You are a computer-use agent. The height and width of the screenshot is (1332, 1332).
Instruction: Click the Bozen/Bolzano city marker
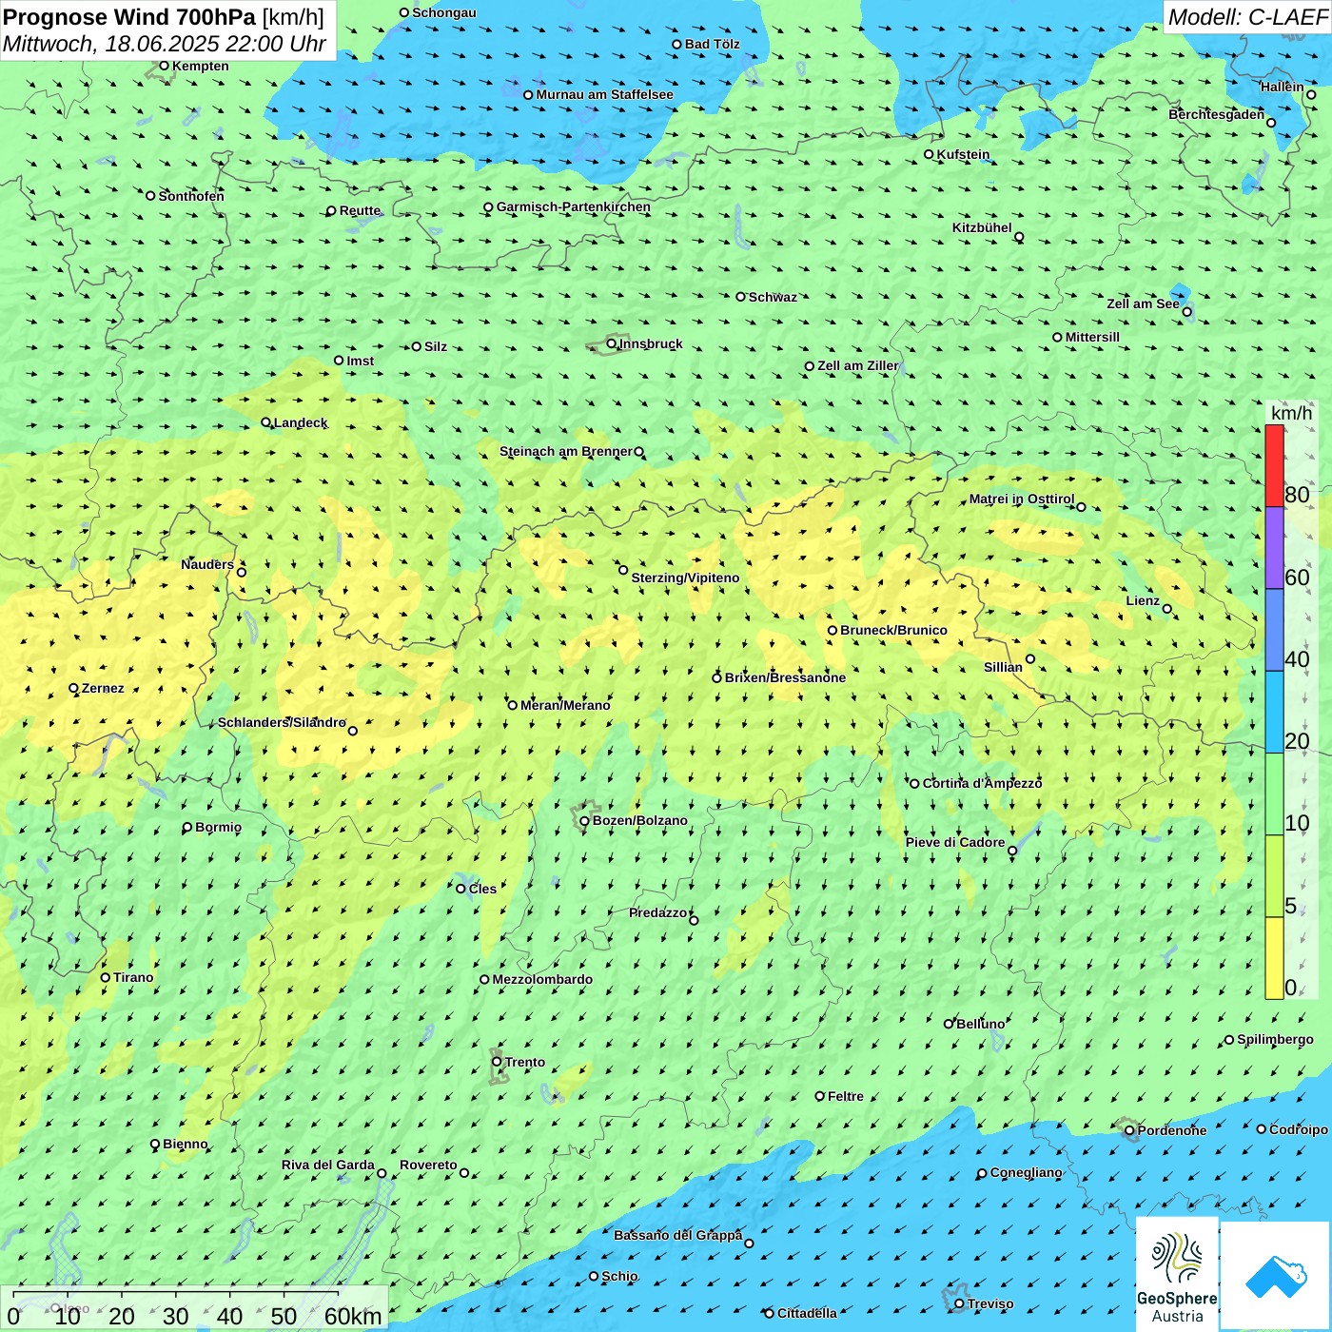pyautogui.click(x=584, y=821)
